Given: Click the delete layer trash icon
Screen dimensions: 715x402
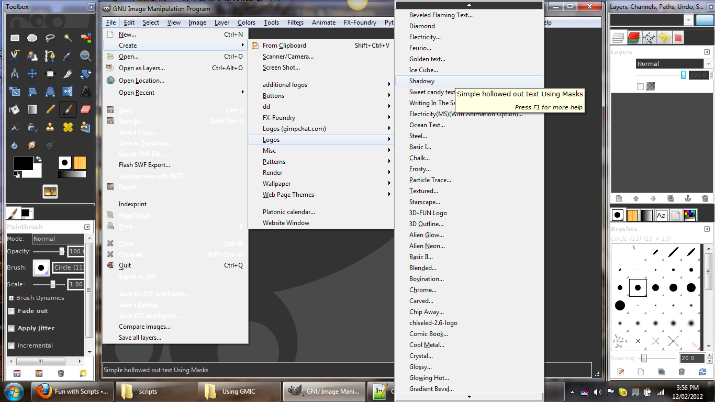Looking at the screenshot, I should [705, 198].
